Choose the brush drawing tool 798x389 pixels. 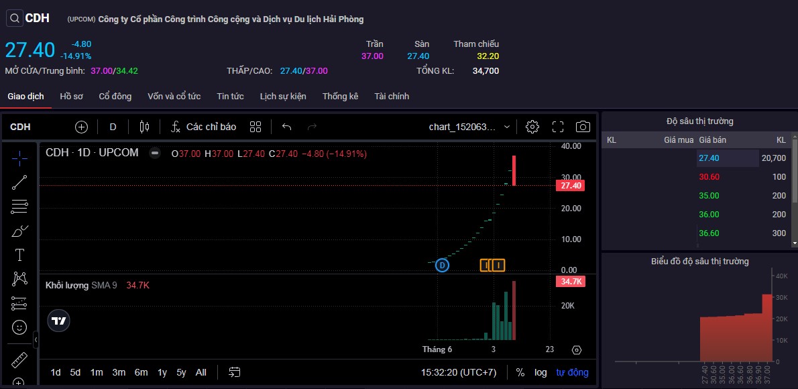pos(19,231)
